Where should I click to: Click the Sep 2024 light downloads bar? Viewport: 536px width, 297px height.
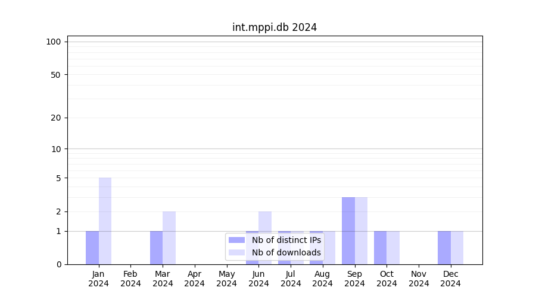click(x=361, y=230)
